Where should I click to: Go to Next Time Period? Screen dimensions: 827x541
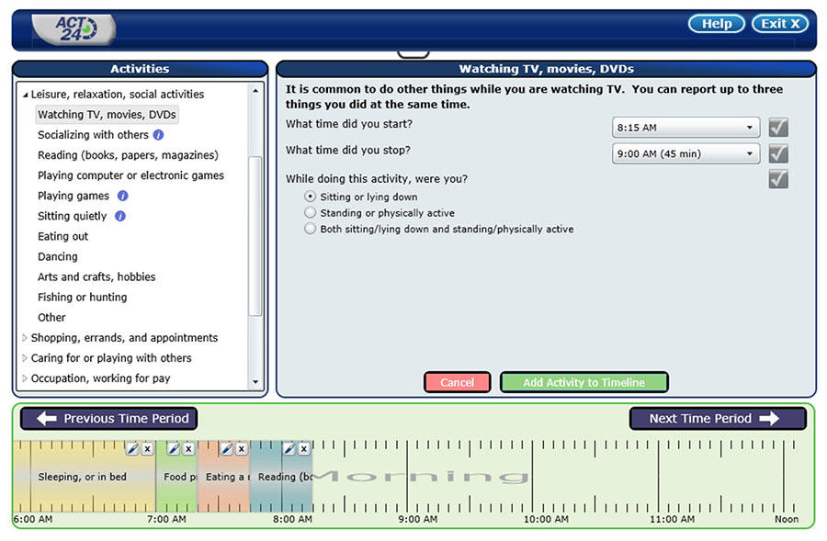[x=717, y=419]
